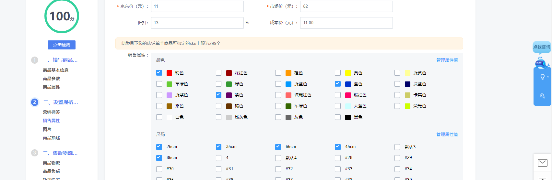Viewport: 552px width, 180px height.
Task: Click the 天蓝色 color swatch
Action: pyautogui.click(x=348, y=106)
